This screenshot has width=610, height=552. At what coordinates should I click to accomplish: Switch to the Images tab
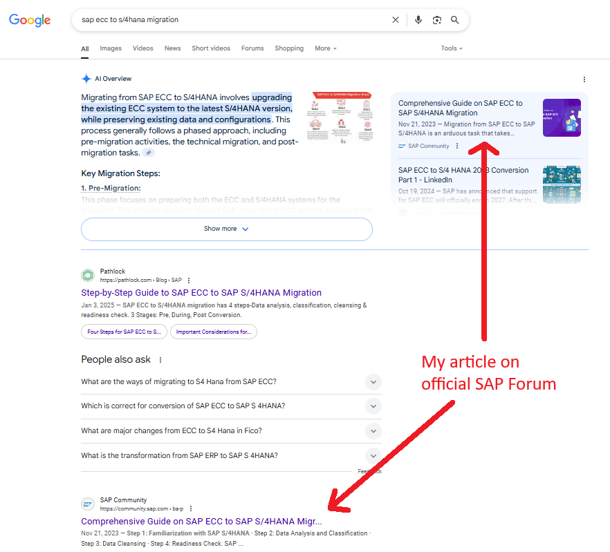pyautogui.click(x=111, y=48)
